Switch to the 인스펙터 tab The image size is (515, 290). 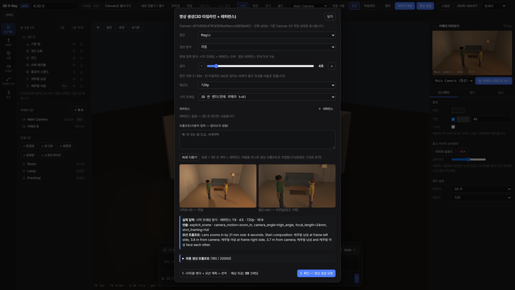[443, 93]
